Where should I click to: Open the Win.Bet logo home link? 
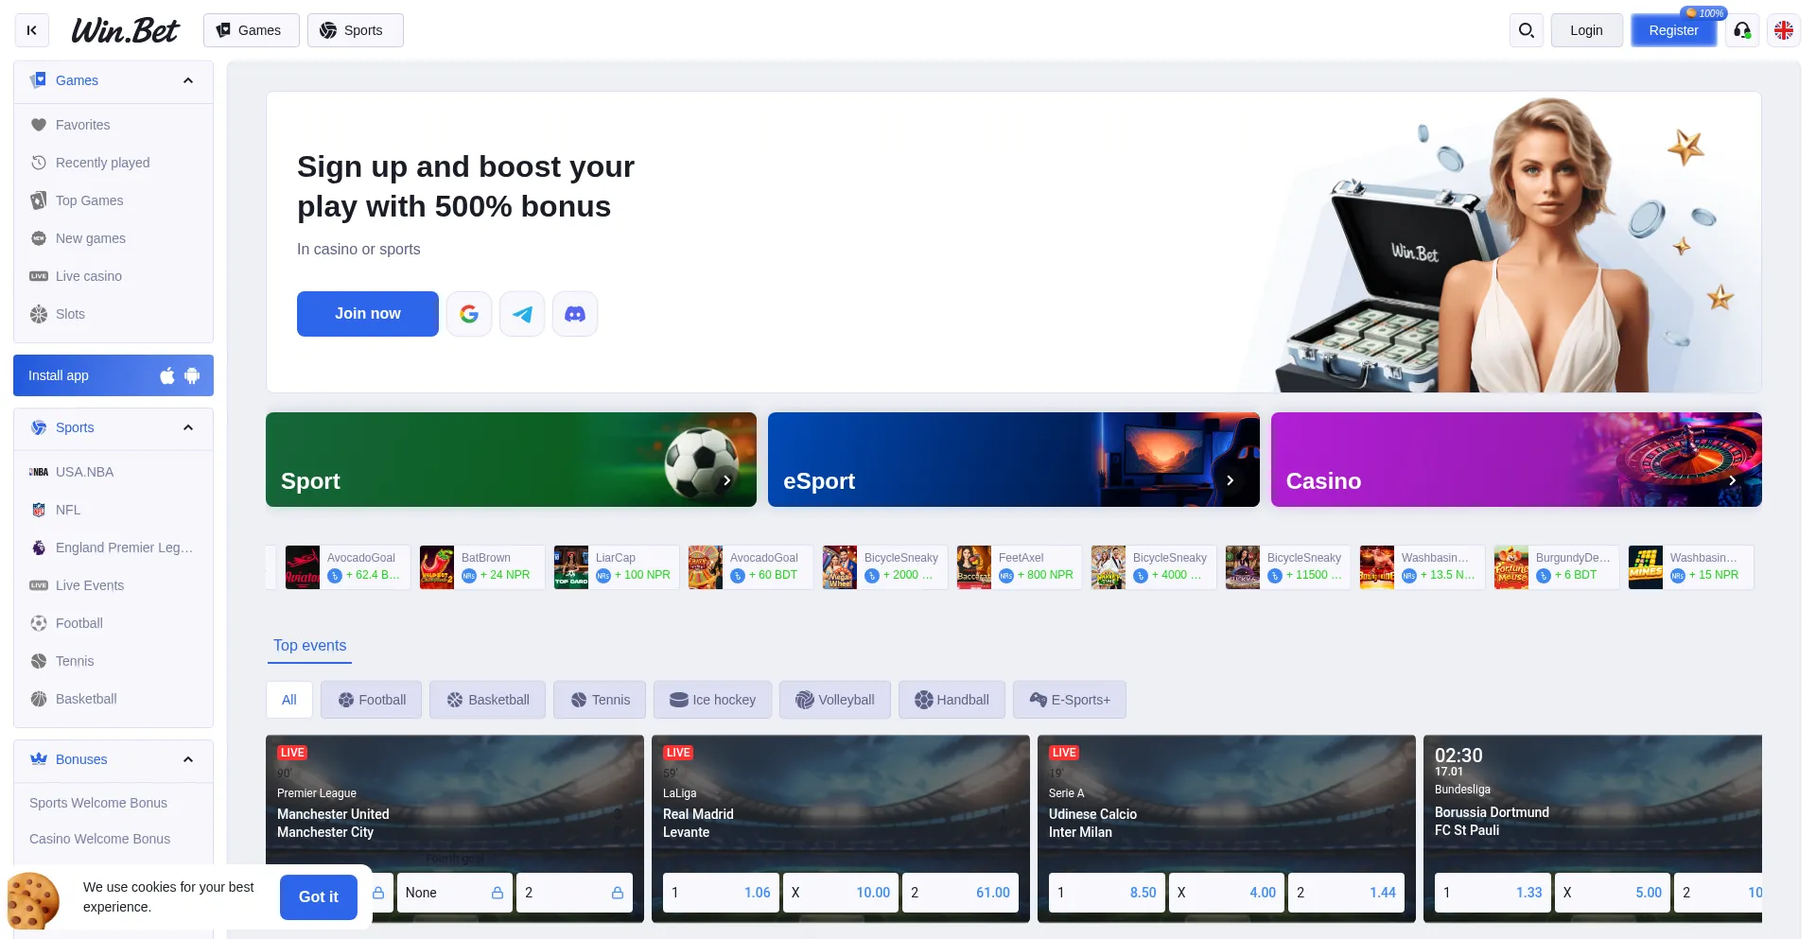point(125,30)
